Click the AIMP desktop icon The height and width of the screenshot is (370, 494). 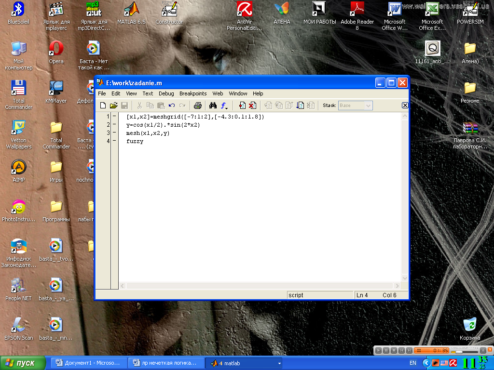[x=19, y=171]
